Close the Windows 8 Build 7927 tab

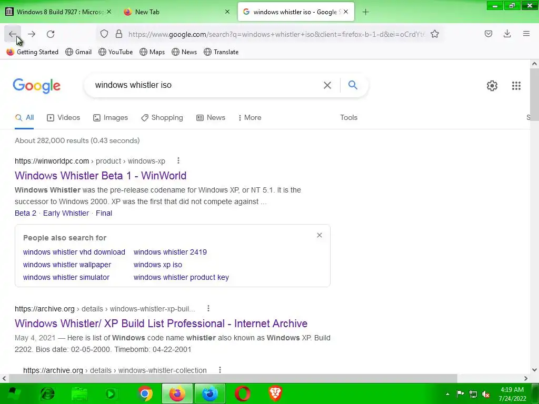[109, 12]
